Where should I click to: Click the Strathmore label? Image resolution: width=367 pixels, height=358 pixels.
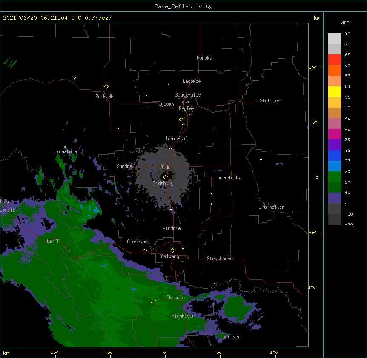[x=220, y=259]
